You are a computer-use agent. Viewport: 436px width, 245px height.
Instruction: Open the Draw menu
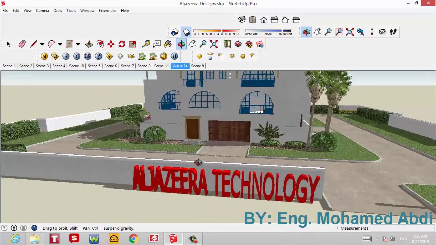58,11
